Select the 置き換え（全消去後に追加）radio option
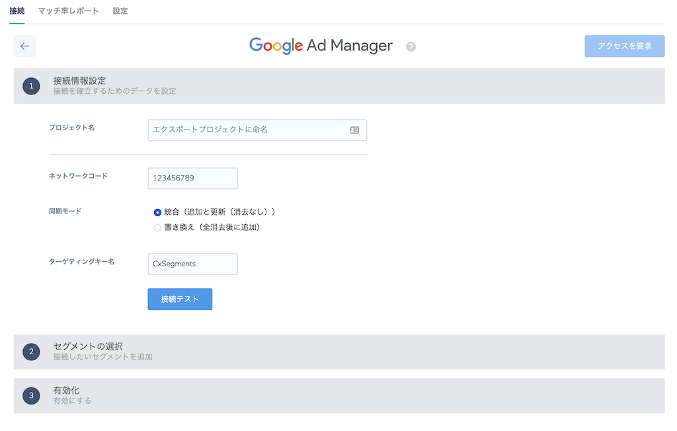The image size is (677, 431). coord(157,227)
